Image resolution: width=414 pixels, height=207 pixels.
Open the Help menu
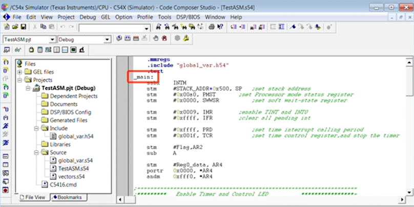236,17
